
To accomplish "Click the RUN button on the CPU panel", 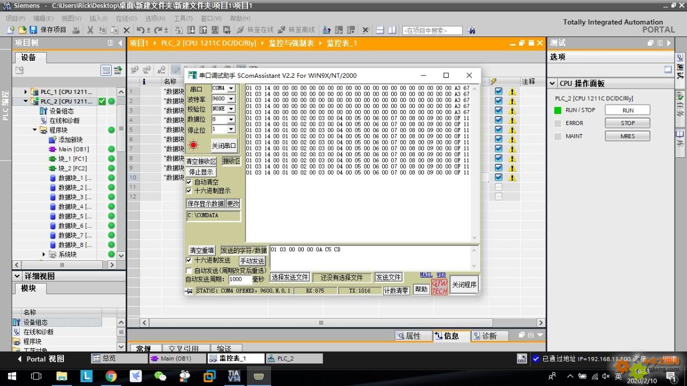I will coord(627,110).
